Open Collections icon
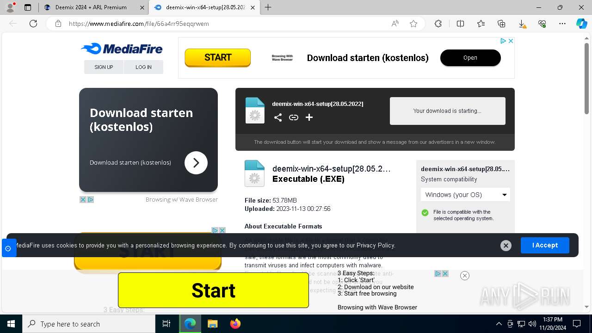The image size is (592, 333). pos(501,24)
